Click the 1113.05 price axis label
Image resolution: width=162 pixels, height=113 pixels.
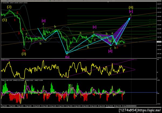pos(159,29)
